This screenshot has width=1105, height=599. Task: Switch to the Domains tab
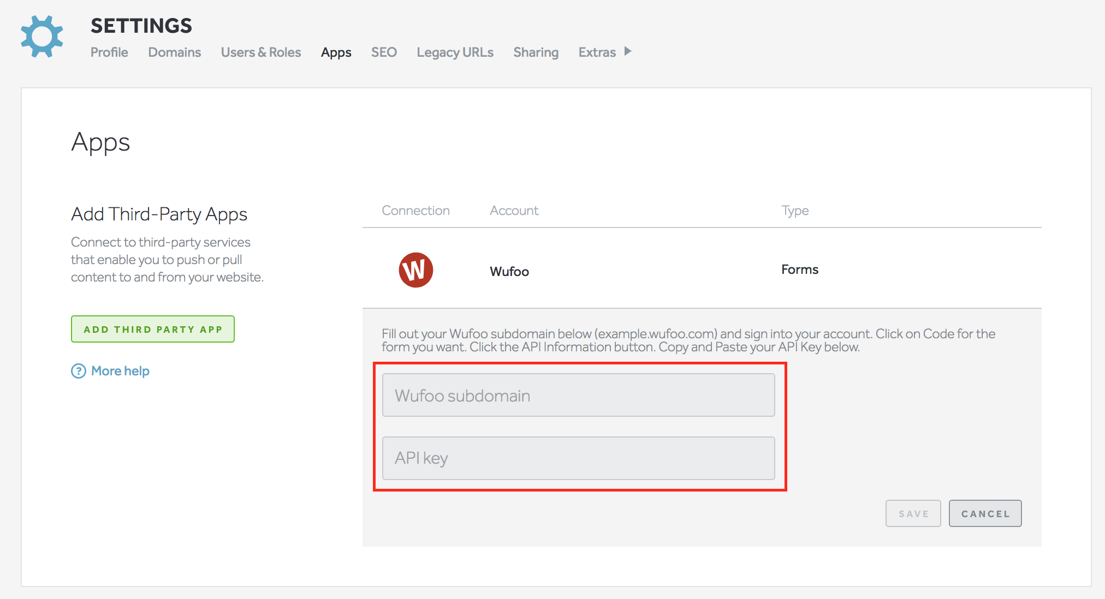click(174, 52)
